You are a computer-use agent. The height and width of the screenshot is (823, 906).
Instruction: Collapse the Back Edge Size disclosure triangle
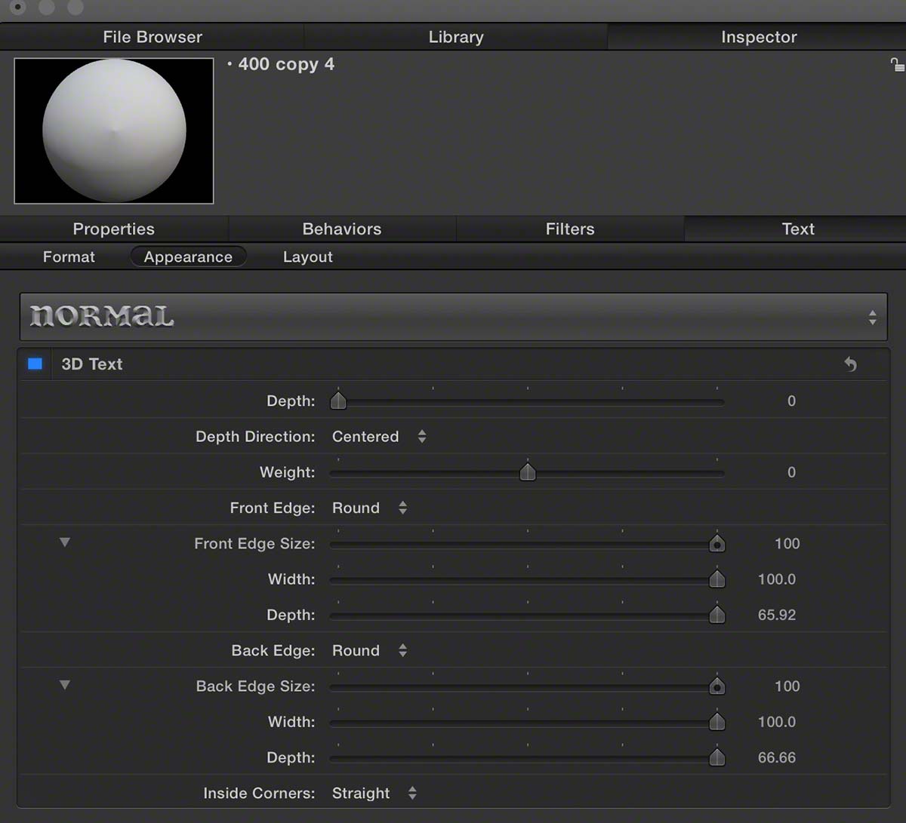pyautogui.click(x=65, y=685)
